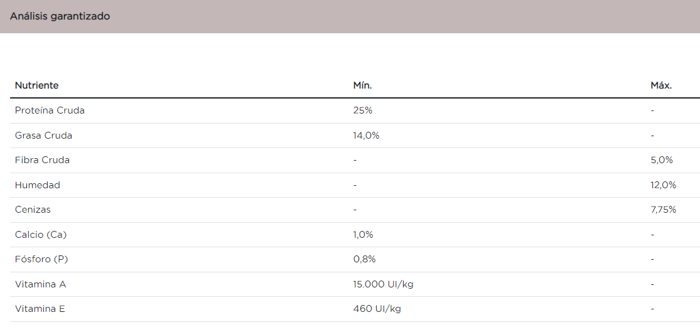Click the 14,0% minimum fat value

pos(366,136)
